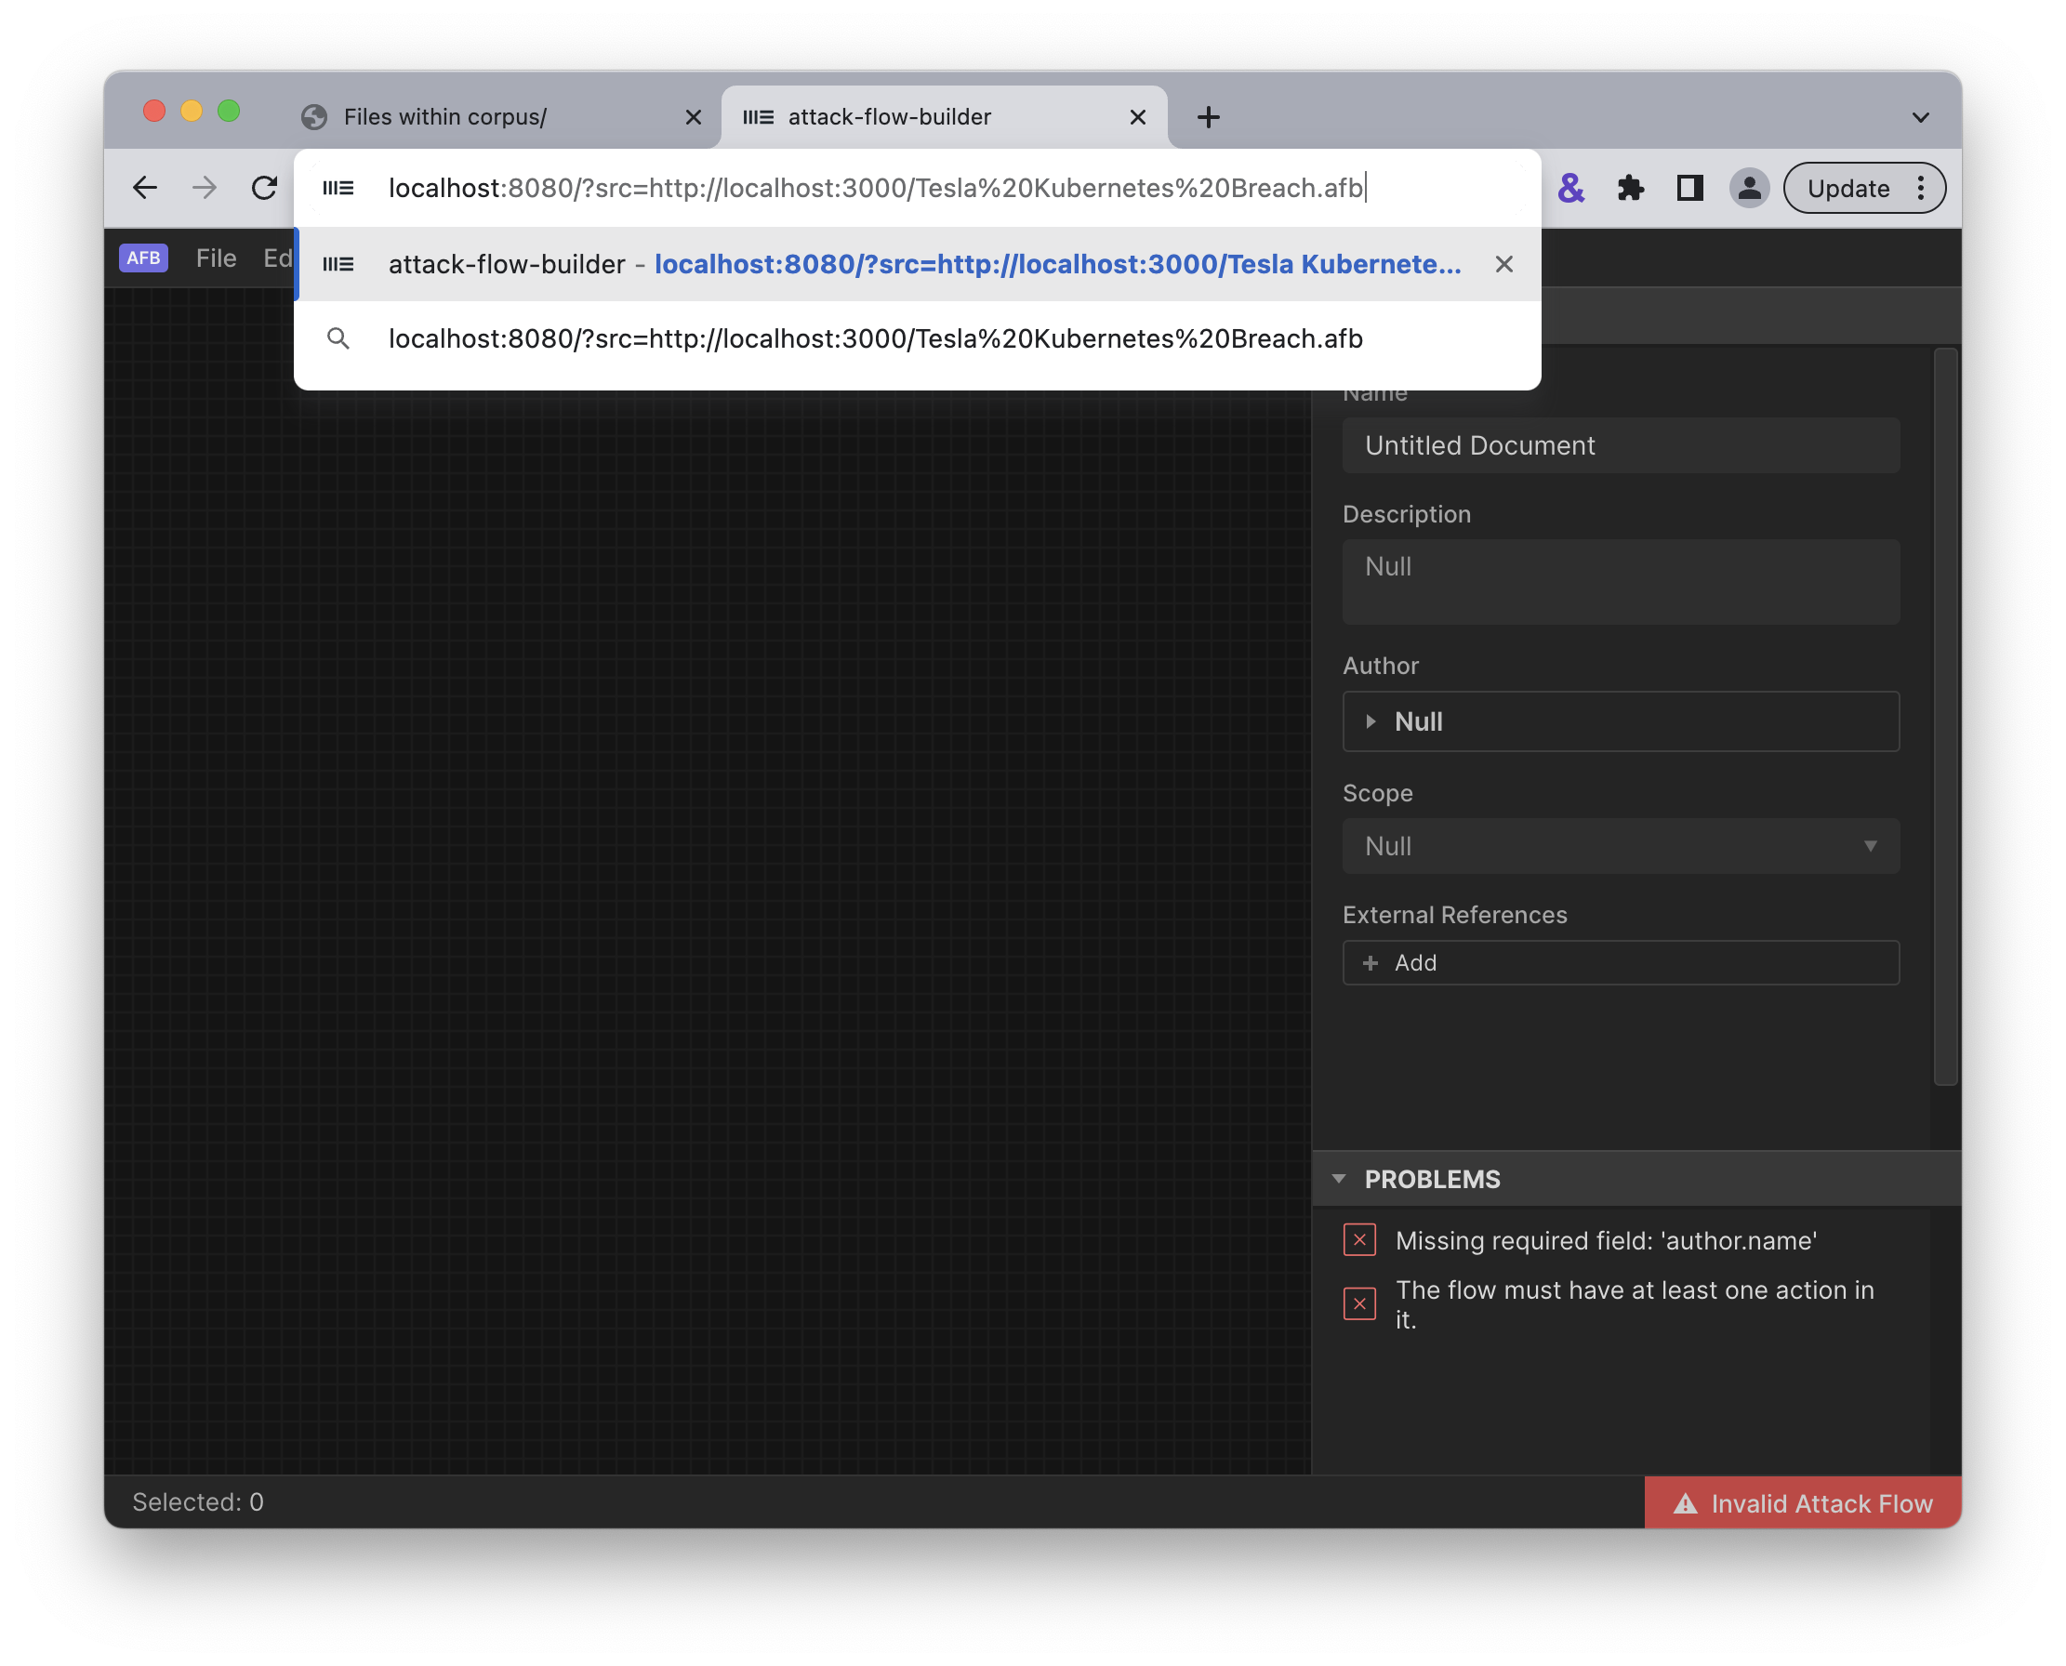Image resolution: width=2066 pixels, height=1666 pixels.
Task: Open the File menu
Action: point(216,258)
